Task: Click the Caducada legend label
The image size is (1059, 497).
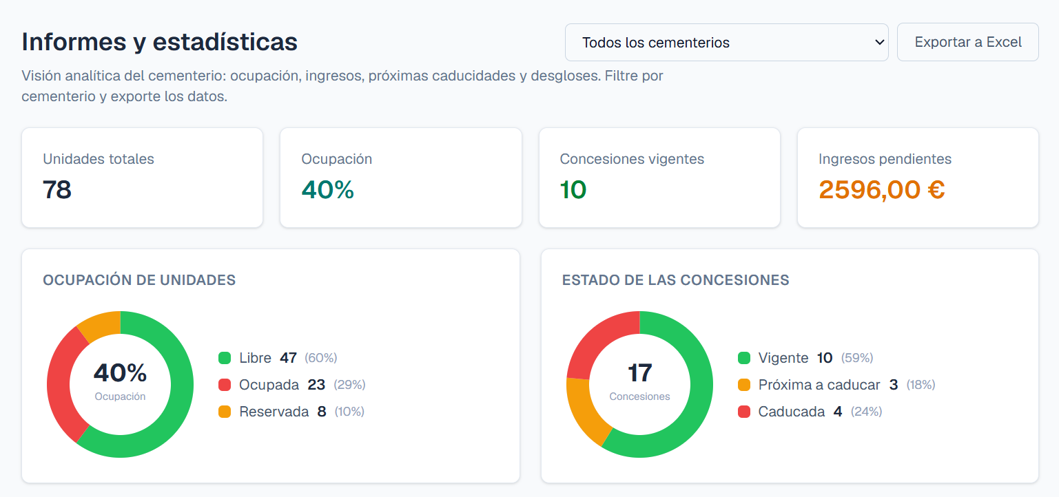Action: pos(792,412)
